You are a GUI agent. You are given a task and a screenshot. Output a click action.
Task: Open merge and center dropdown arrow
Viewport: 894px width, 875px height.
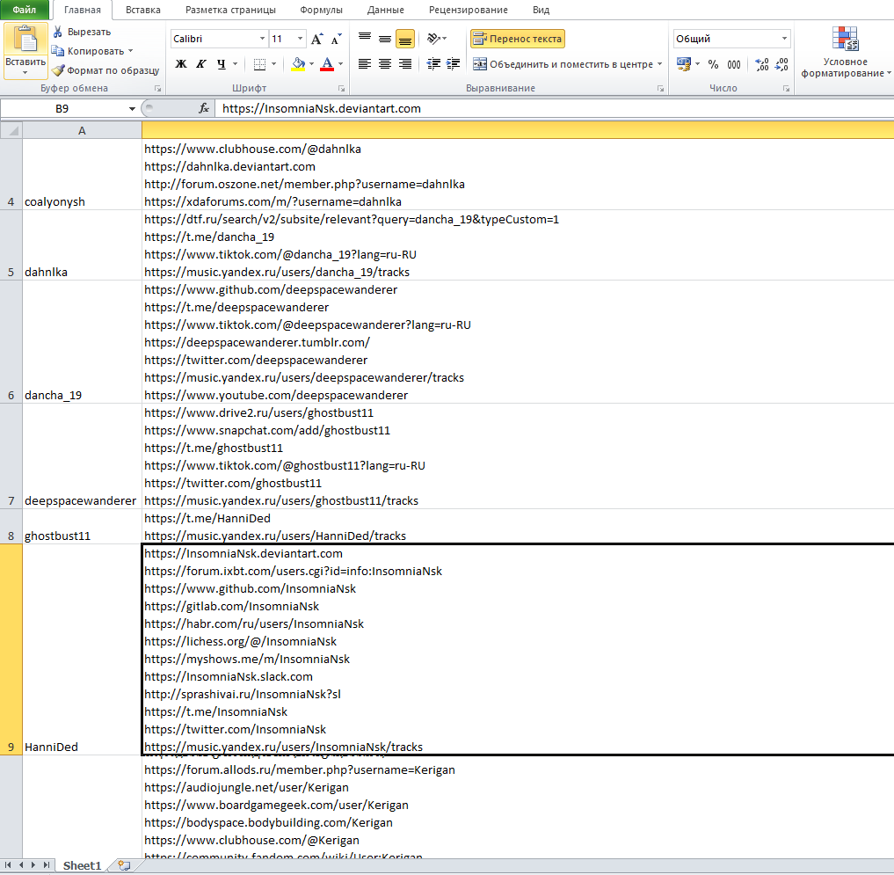click(659, 64)
